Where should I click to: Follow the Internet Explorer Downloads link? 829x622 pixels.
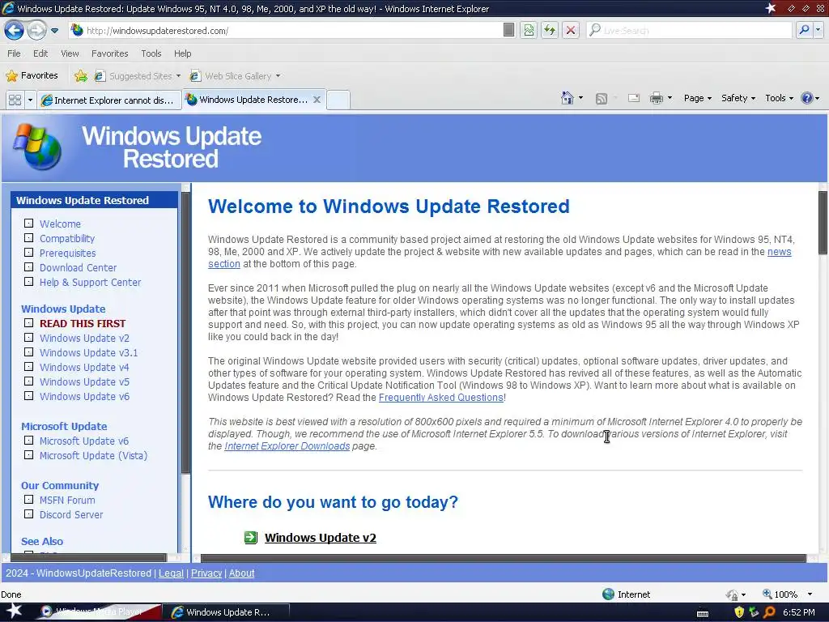click(287, 446)
